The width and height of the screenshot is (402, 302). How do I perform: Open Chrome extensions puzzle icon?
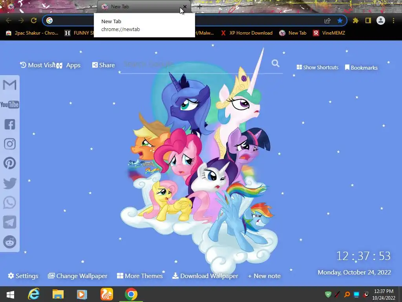click(355, 20)
